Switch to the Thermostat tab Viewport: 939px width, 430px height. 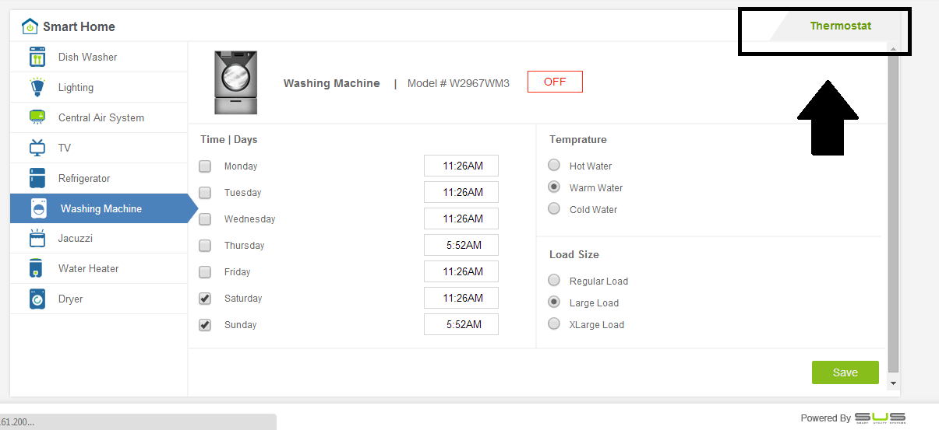[x=840, y=26]
